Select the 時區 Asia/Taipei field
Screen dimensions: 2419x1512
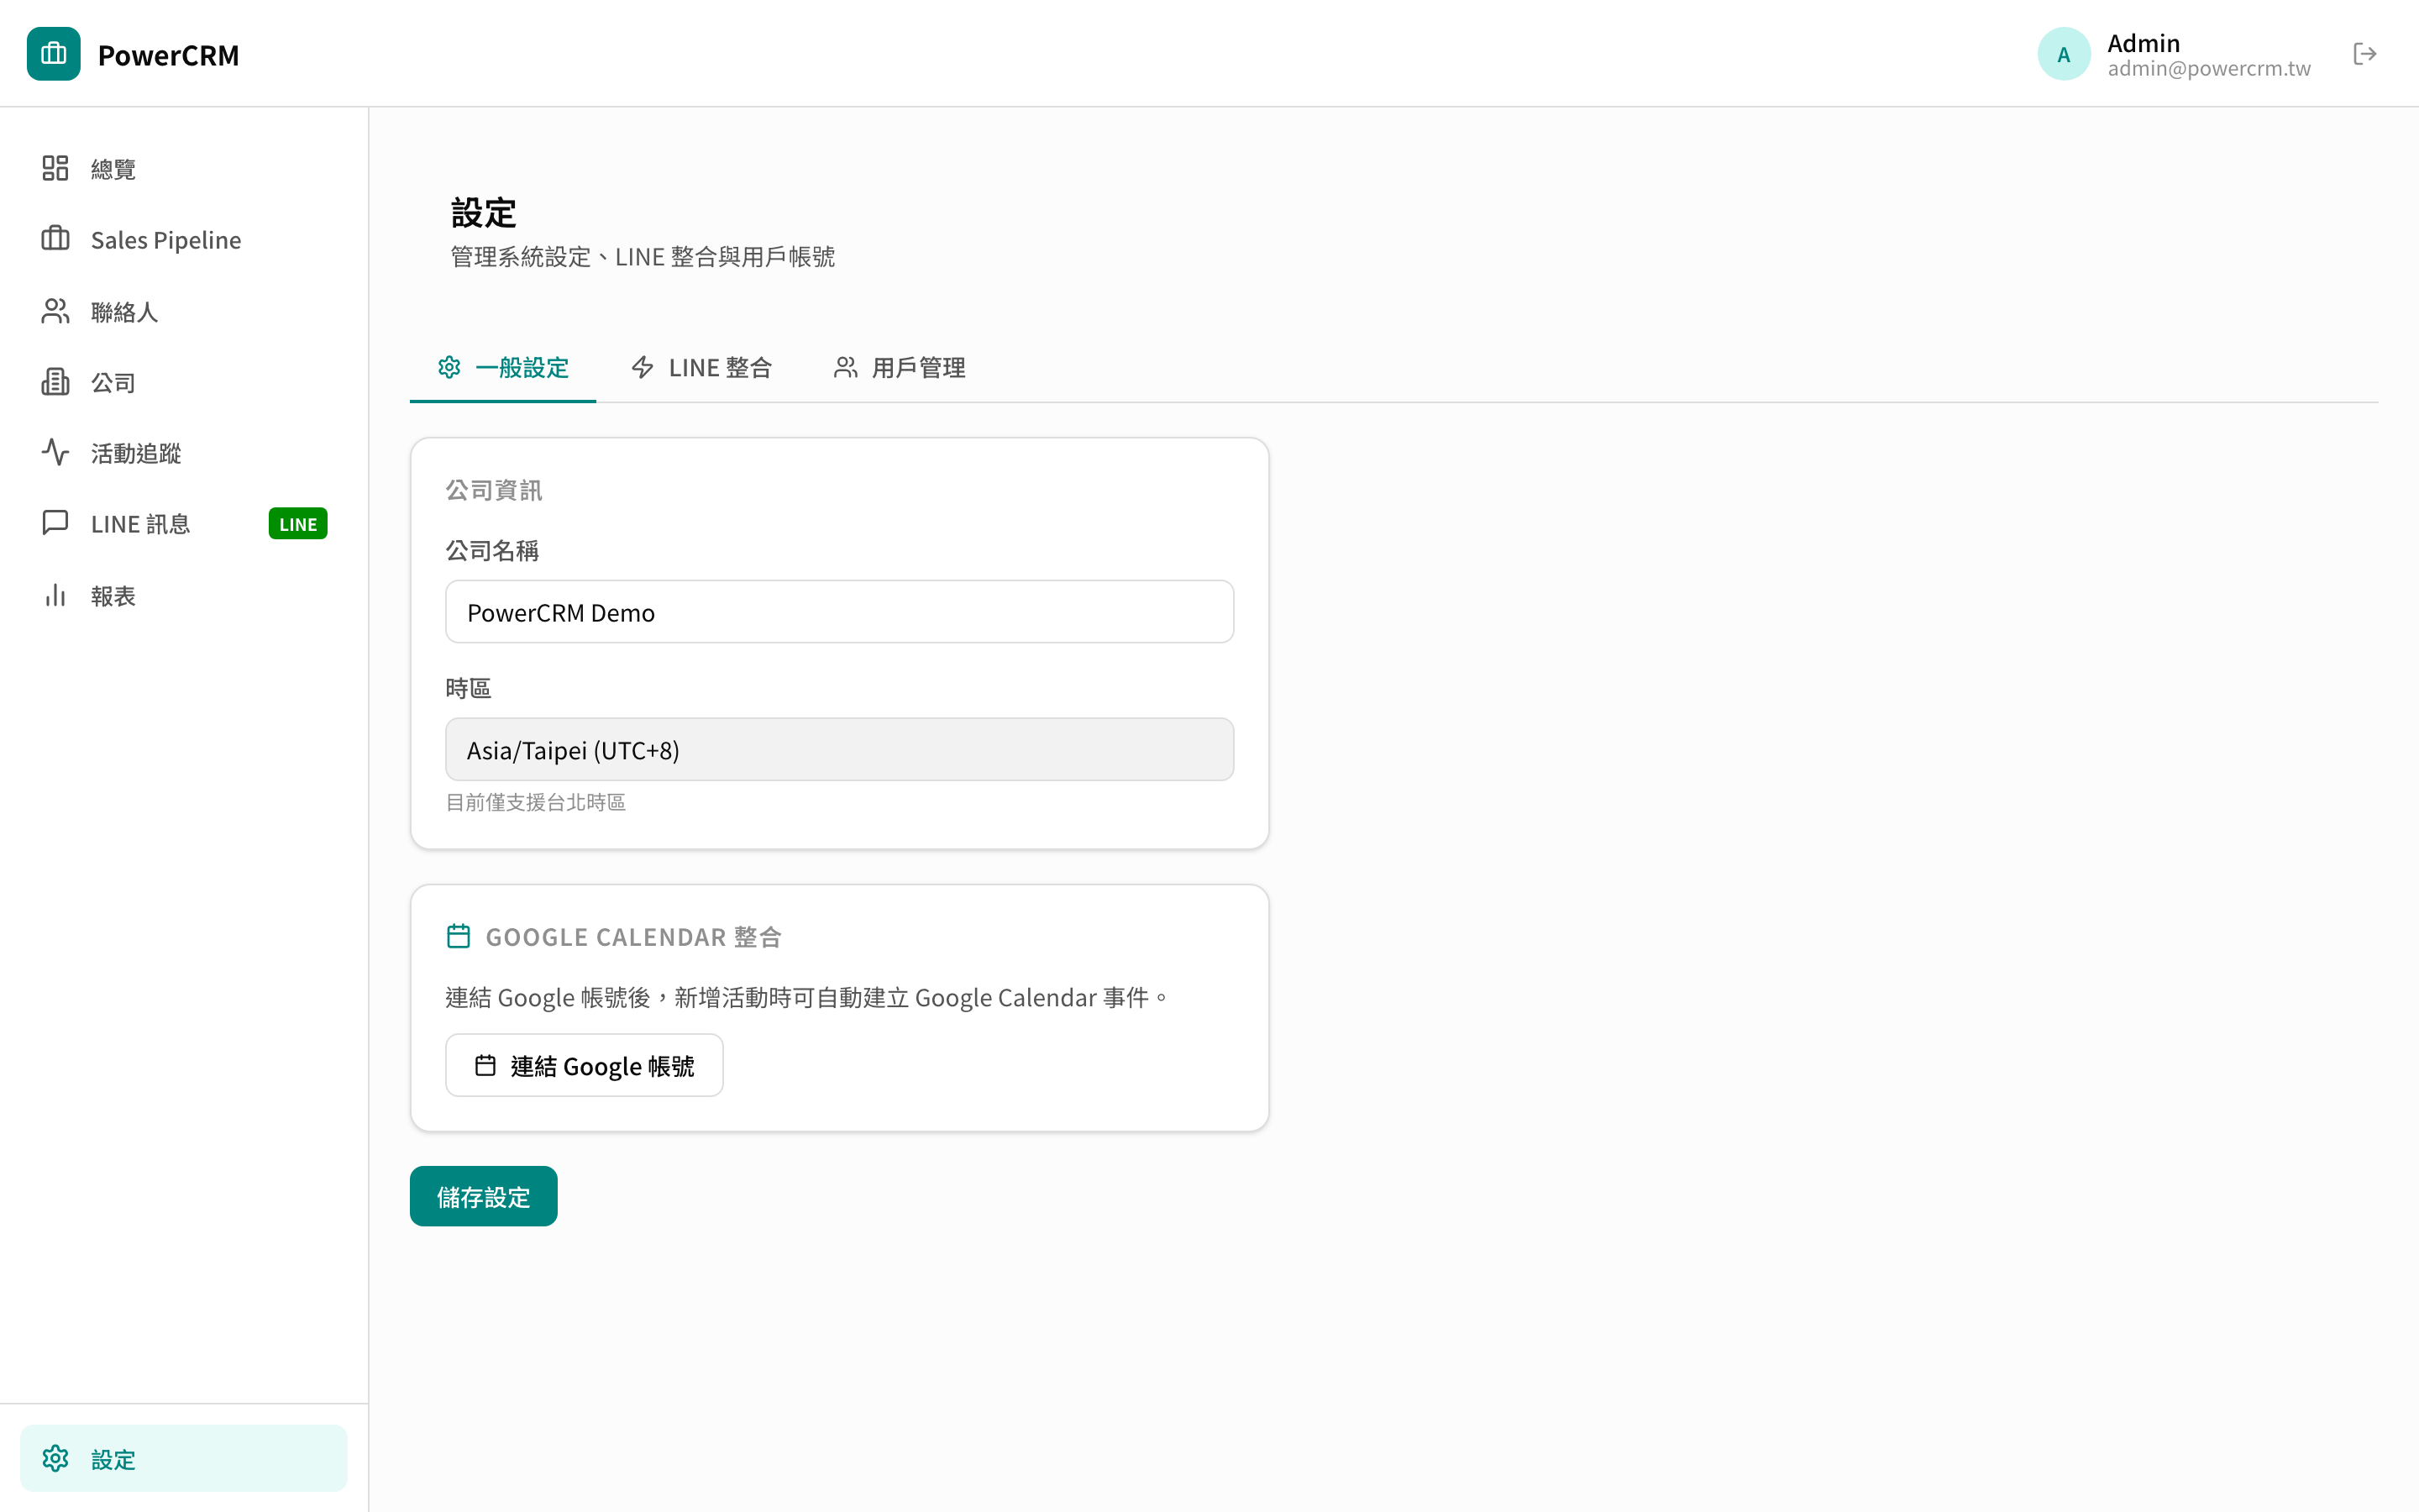click(838, 749)
